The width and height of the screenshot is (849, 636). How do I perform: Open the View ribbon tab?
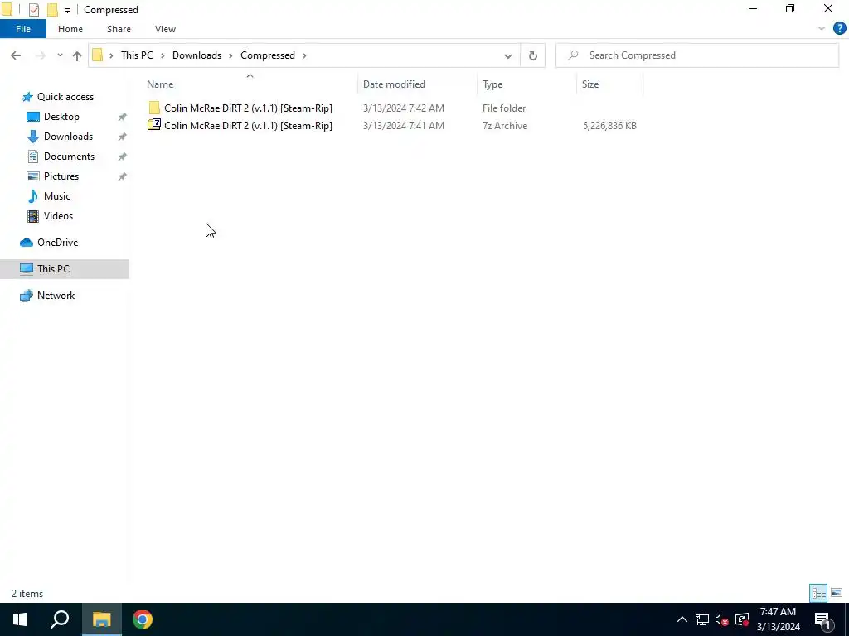(165, 29)
